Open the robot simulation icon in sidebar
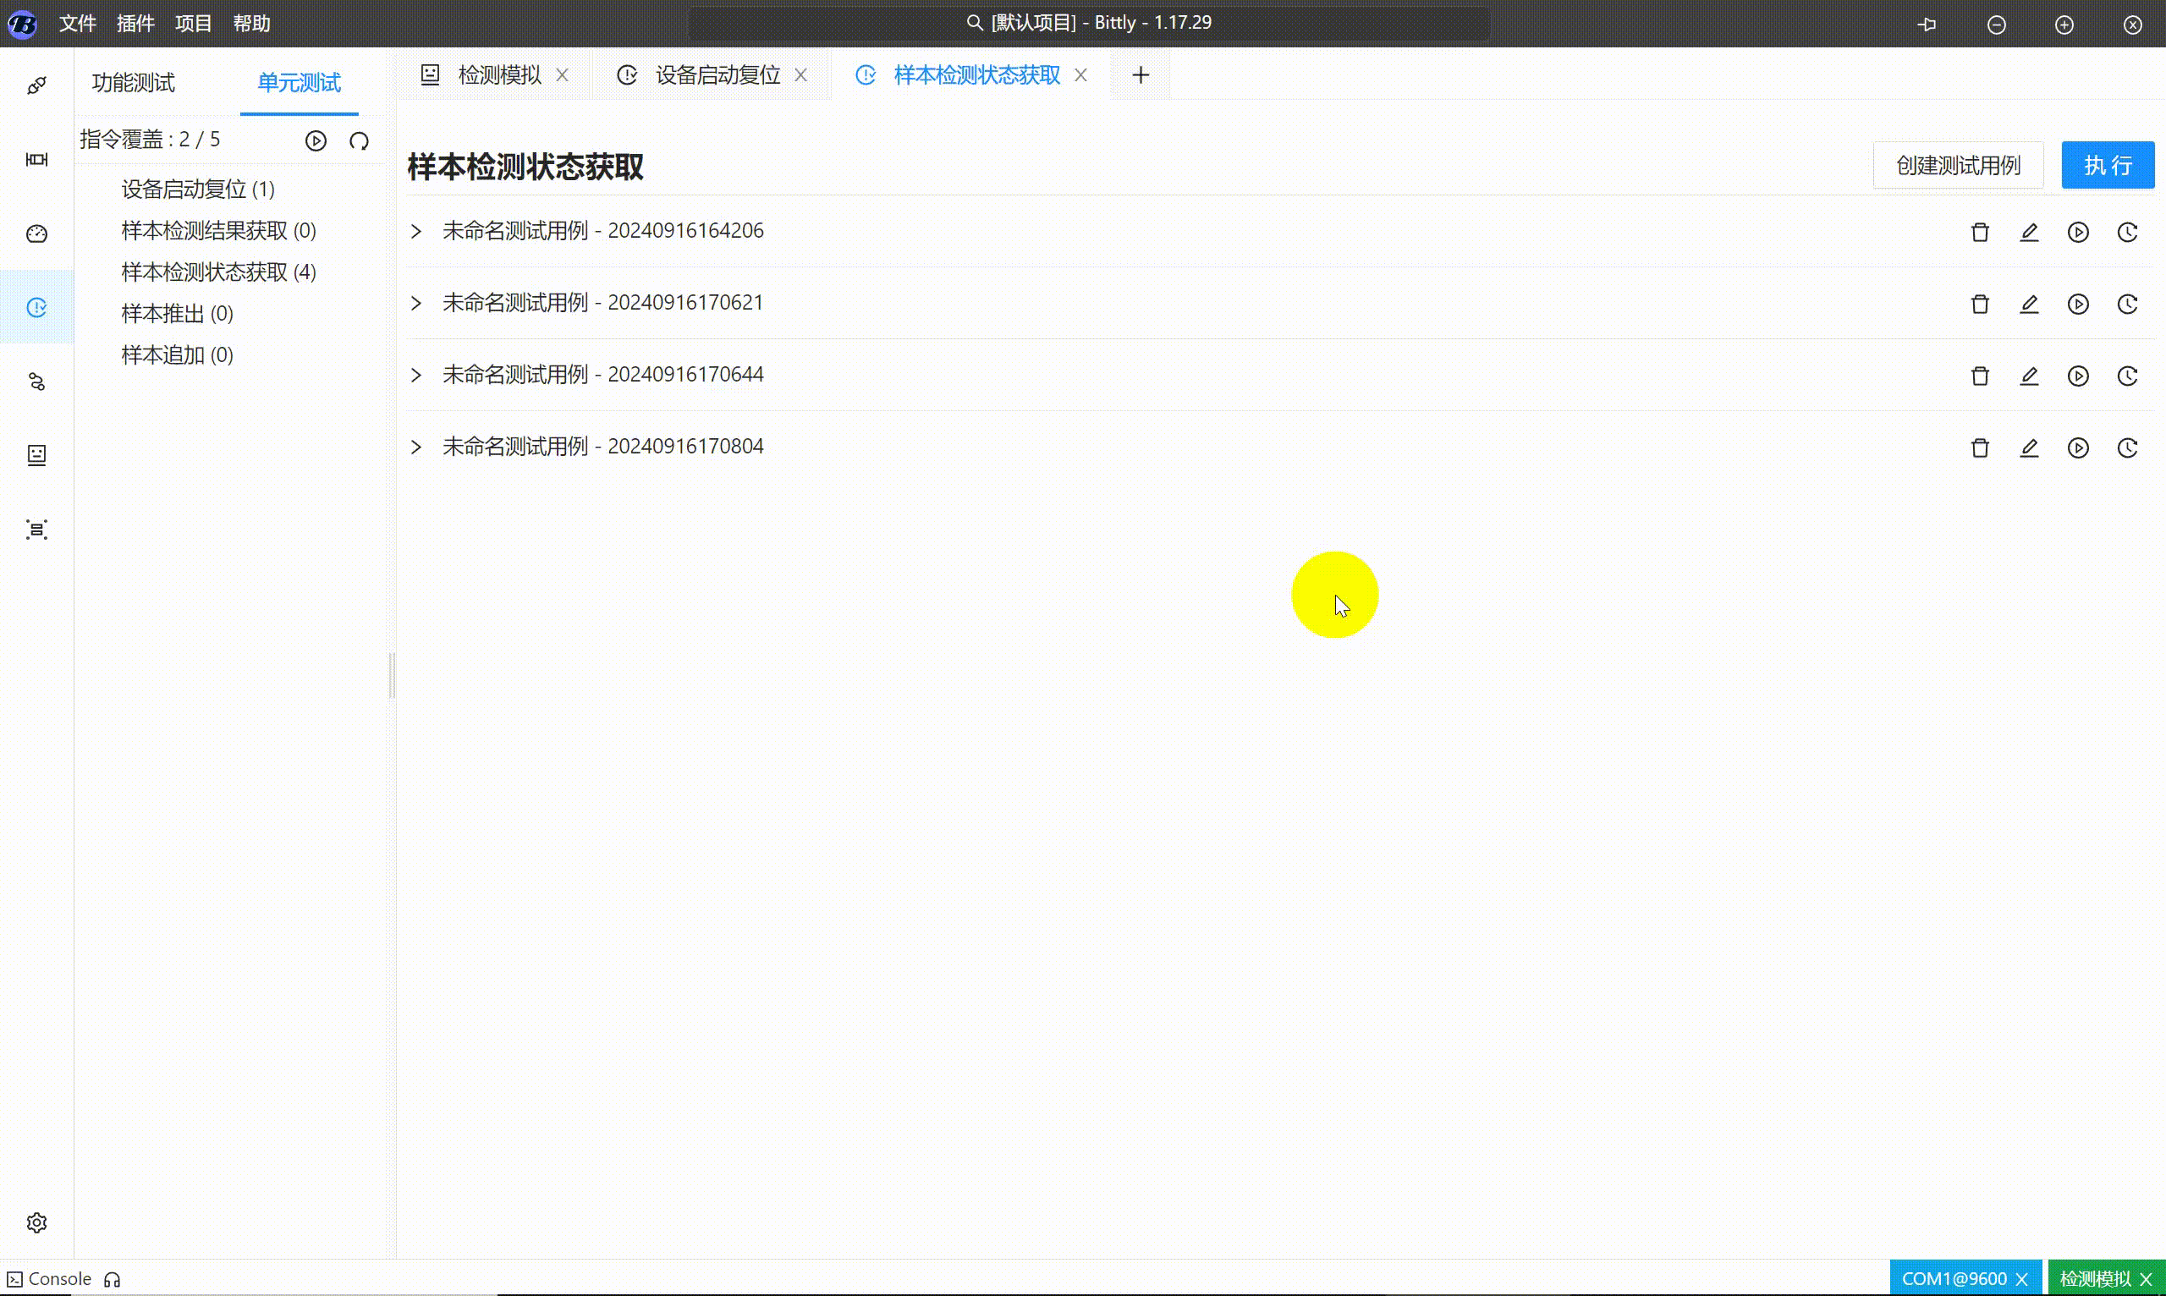 tap(36, 454)
